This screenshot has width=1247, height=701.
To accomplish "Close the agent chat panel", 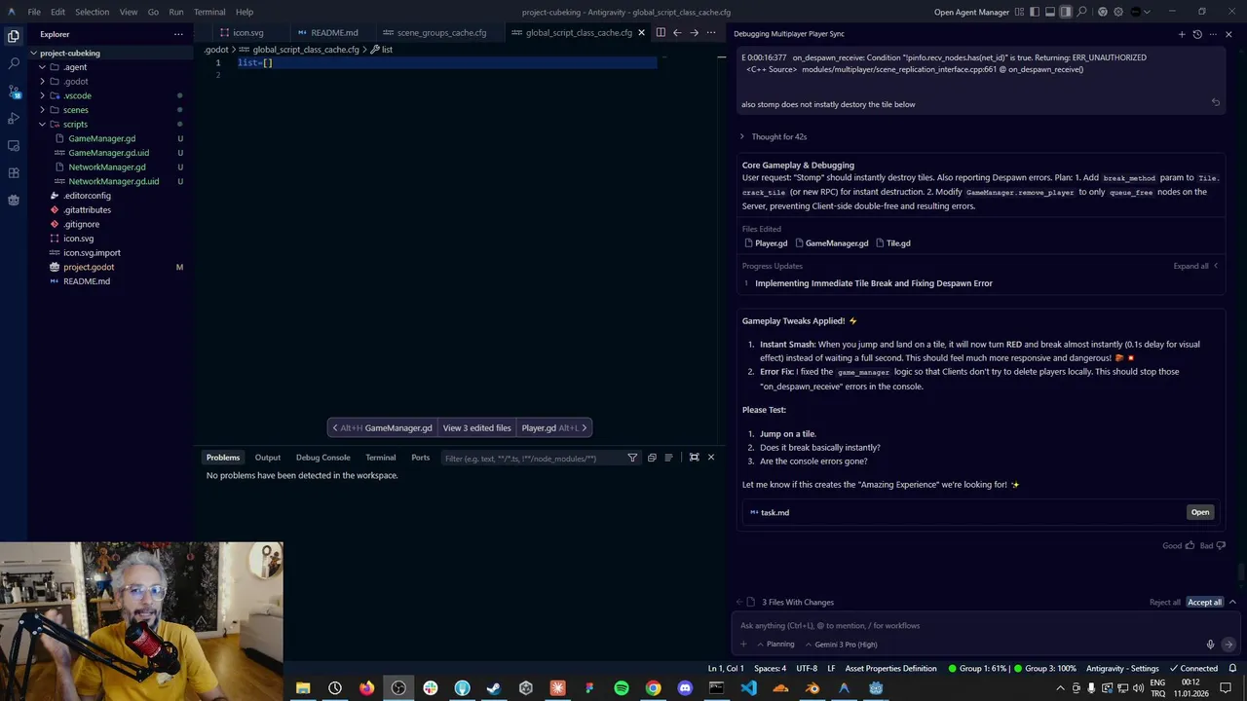I will (x=1228, y=34).
